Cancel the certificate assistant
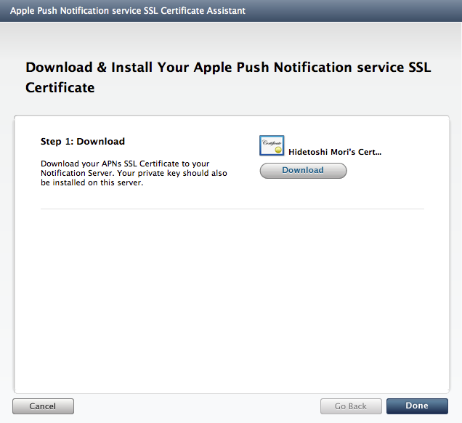 pyautogui.click(x=43, y=406)
